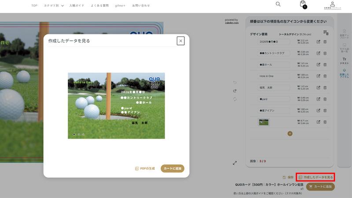Open お問い合わせ menu item
Viewport: 352px width, 198px height.
click(141, 6)
